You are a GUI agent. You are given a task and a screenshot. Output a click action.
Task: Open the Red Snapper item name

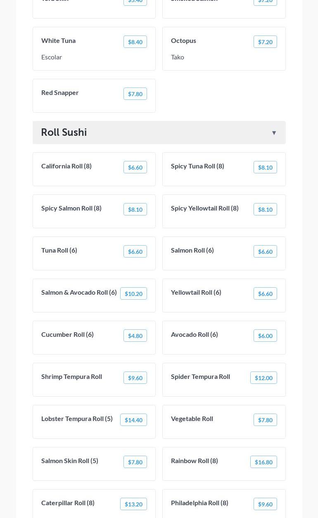pos(60,92)
